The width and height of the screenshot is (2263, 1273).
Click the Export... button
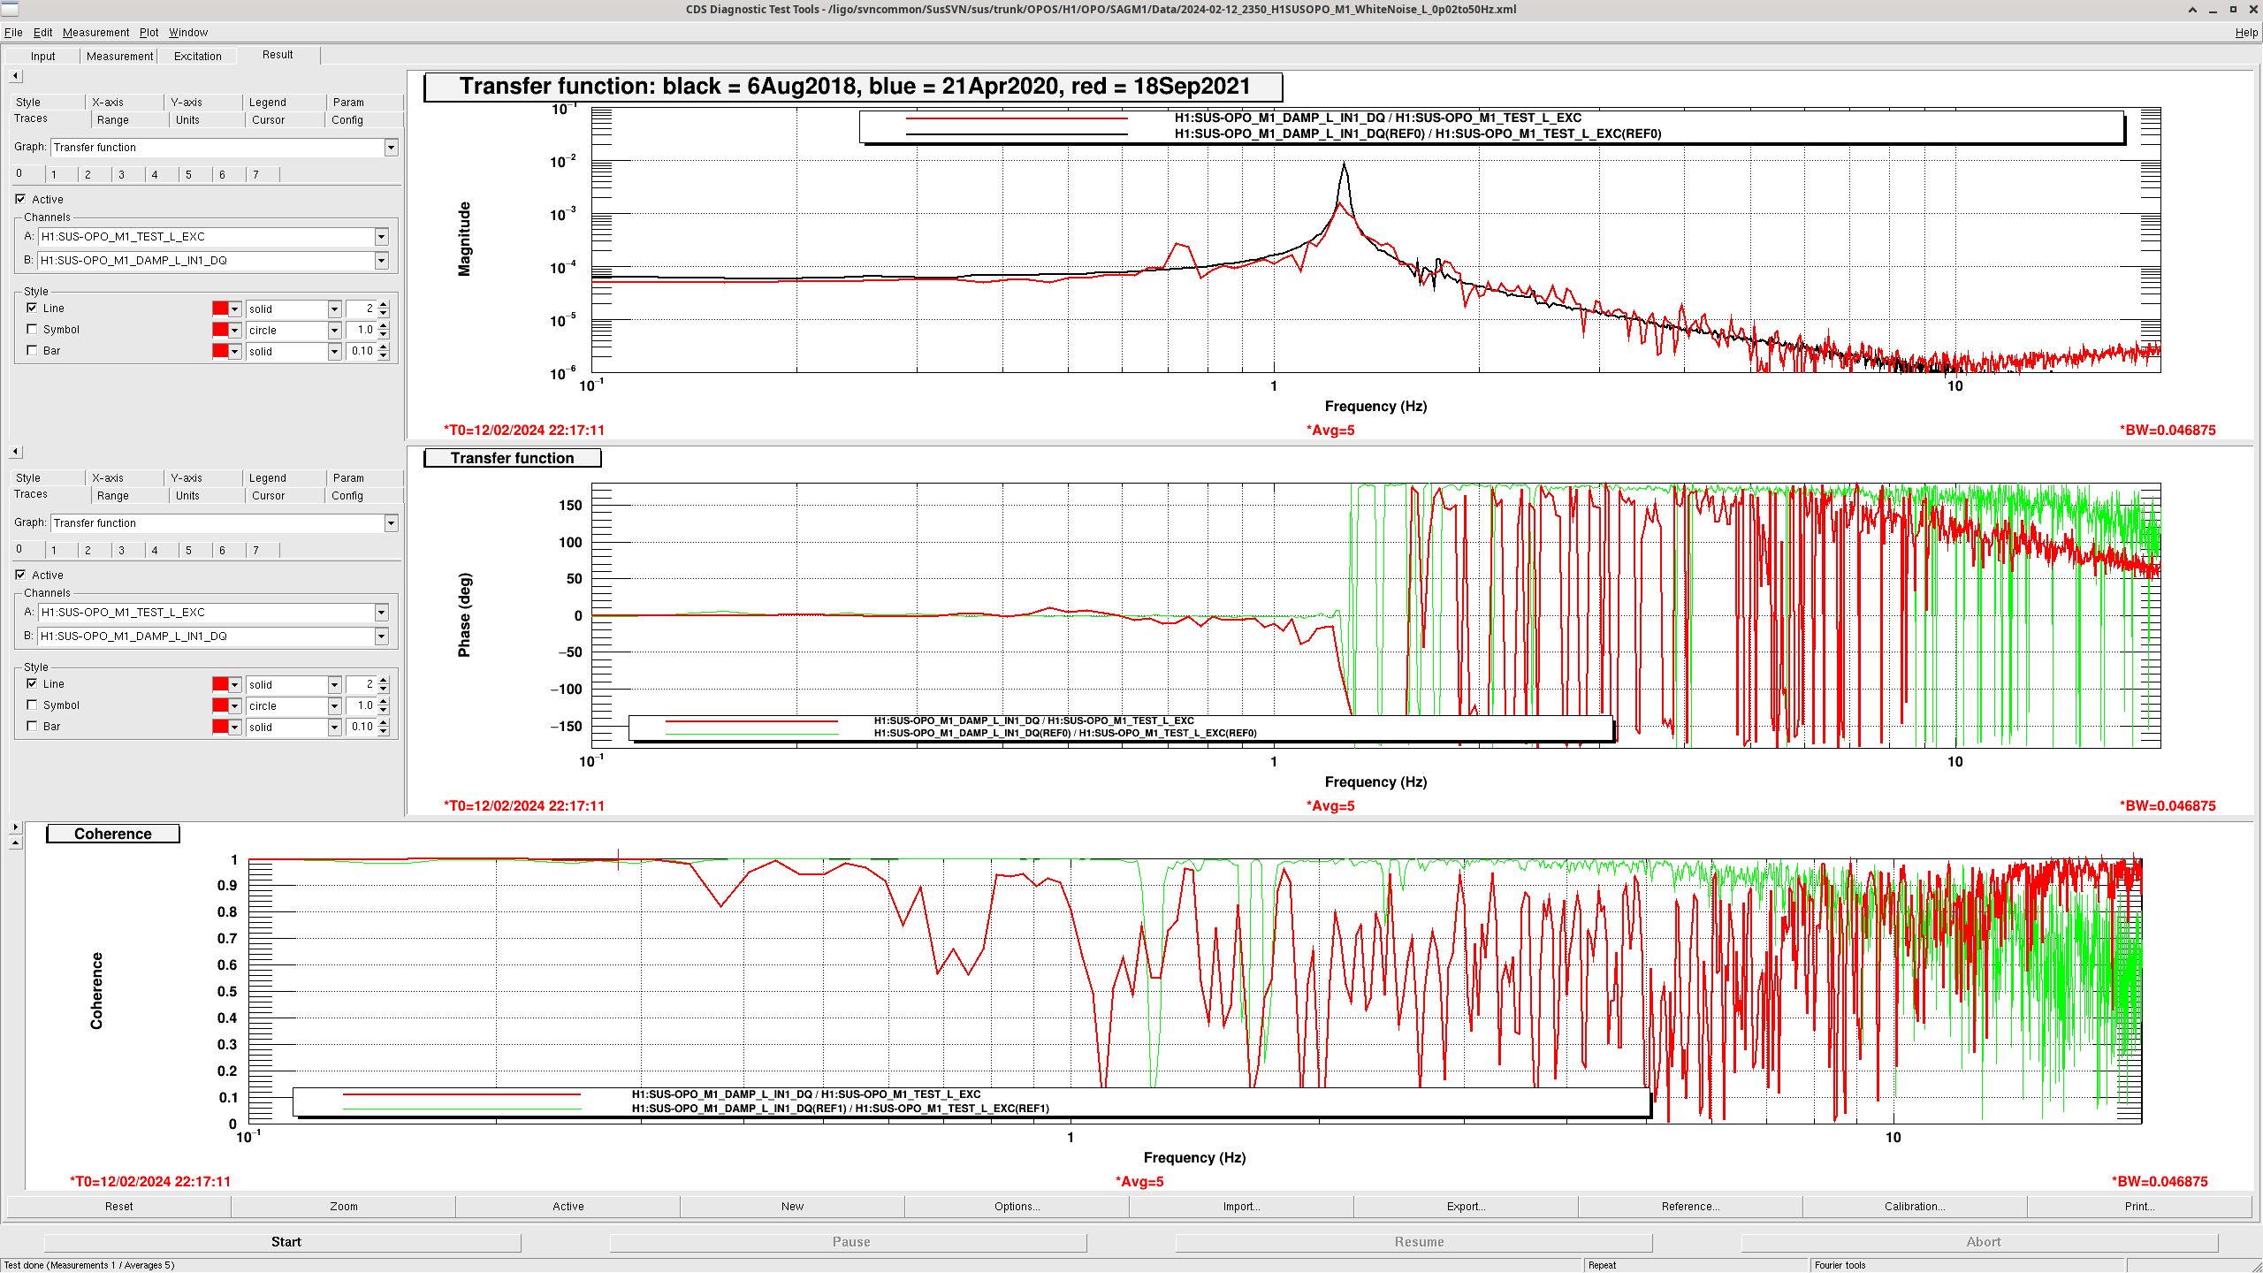[1466, 1207]
